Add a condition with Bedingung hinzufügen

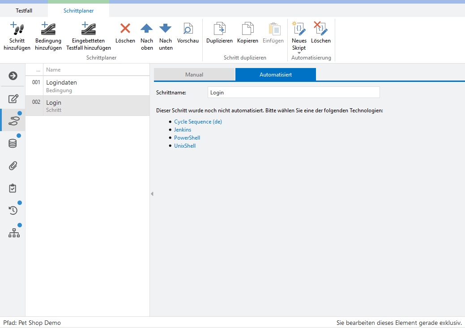48,29
